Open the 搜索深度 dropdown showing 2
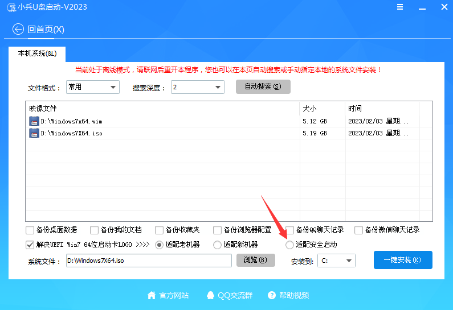 [198, 87]
